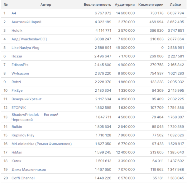This screenshot has width=187, height=183.
Task: Select comments value 730 178
Action: click(157, 13)
